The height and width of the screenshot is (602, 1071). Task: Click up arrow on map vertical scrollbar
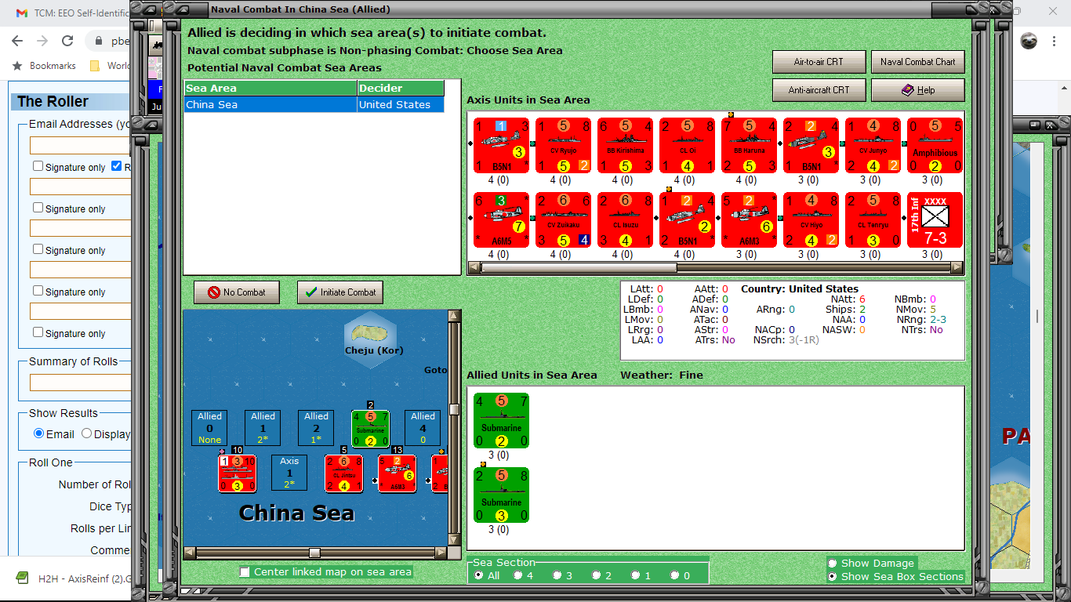coord(454,315)
